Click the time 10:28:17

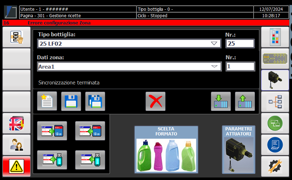[x=271, y=16]
